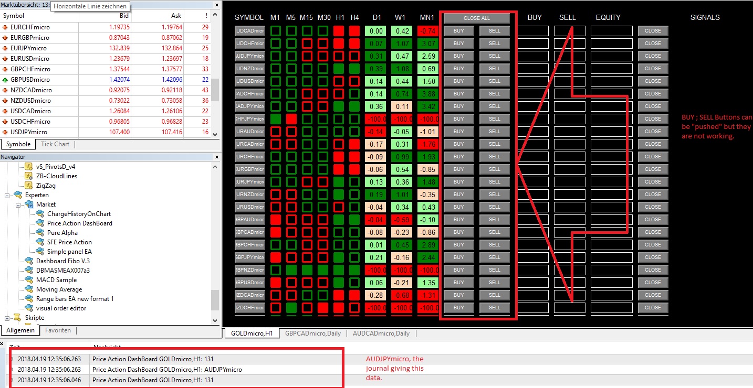Click the Price Action DashBoard expert icon

[x=40, y=223]
